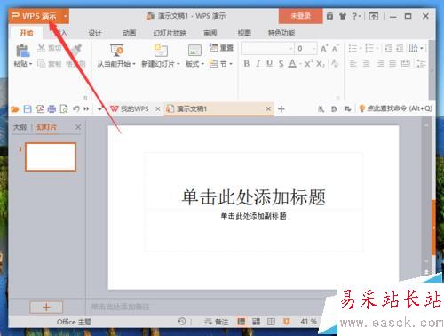Open the help question mark menu
Viewport: 444px width, 336px height.
pos(356,16)
